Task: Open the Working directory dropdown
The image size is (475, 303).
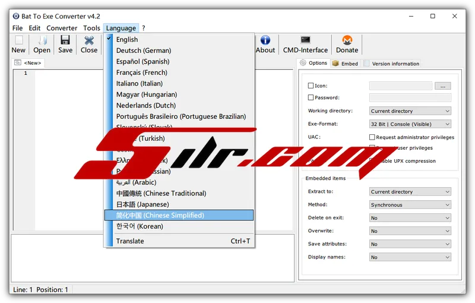Action: [x=410, y=111]
